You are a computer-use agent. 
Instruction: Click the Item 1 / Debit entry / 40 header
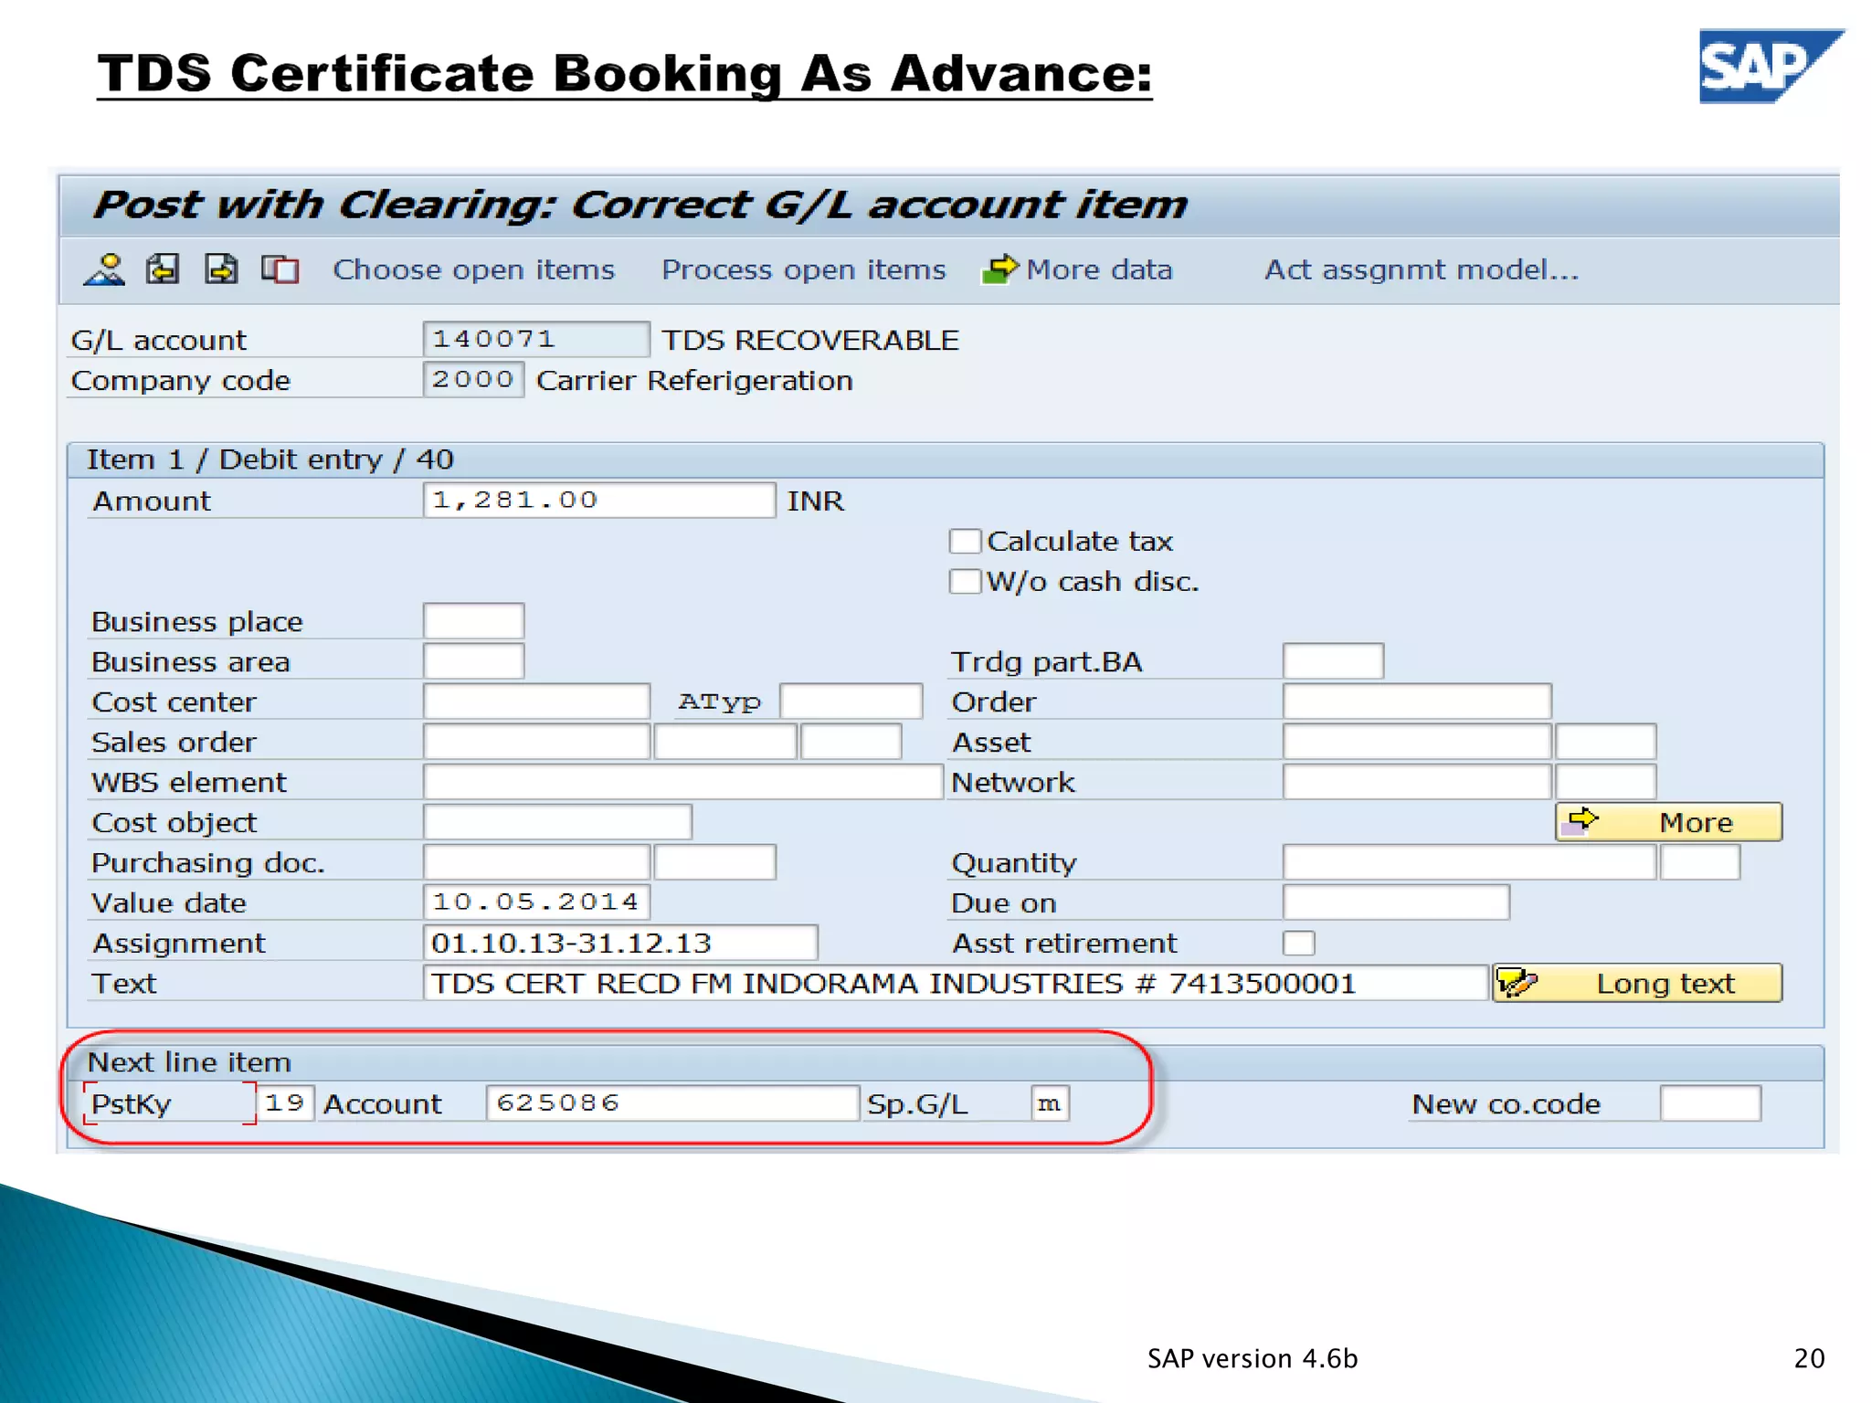tap(270, 459)
